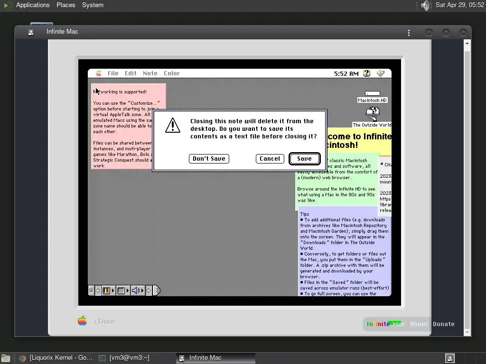This screenshot has height=364, width=486.
Task: Open the Donate link
Action: pos(444,324)
